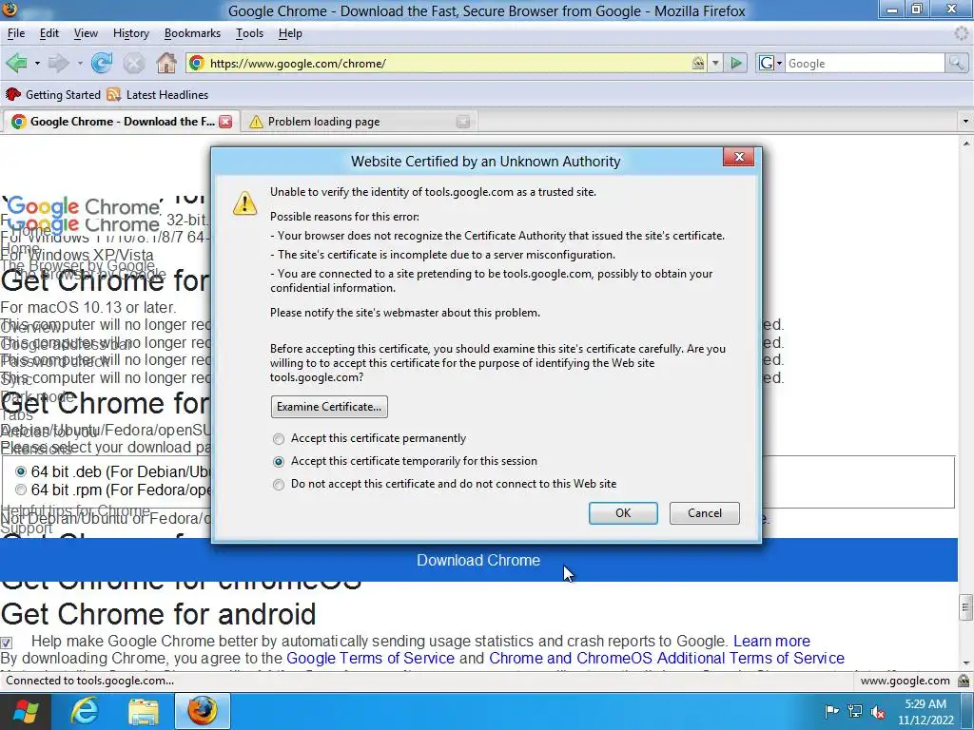974x730 pixels.
Task: Open the Google Terms of Service link
Action: point(370,658)
